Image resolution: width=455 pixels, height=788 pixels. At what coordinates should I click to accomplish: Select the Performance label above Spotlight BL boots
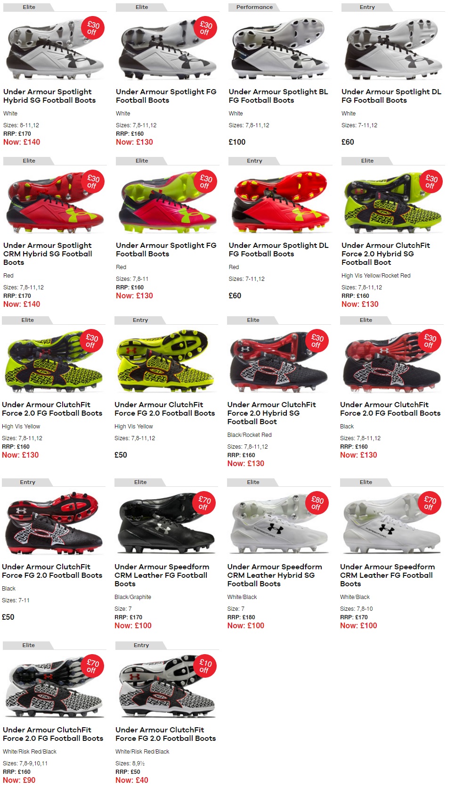point(254,7)
